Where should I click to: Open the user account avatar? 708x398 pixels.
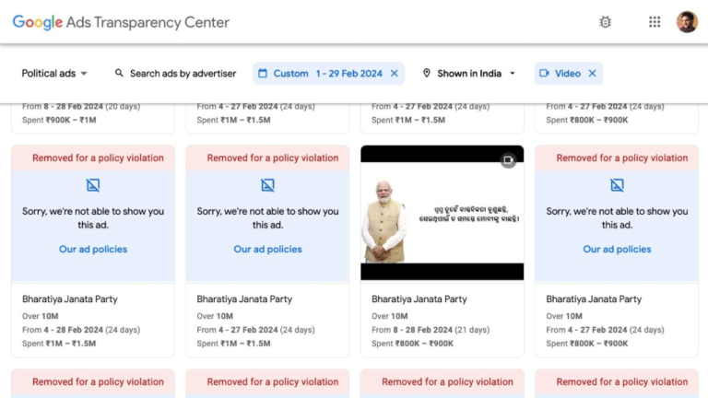point(687,22)
